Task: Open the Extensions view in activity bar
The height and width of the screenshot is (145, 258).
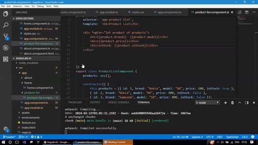Action: click(x=6, y=59)
